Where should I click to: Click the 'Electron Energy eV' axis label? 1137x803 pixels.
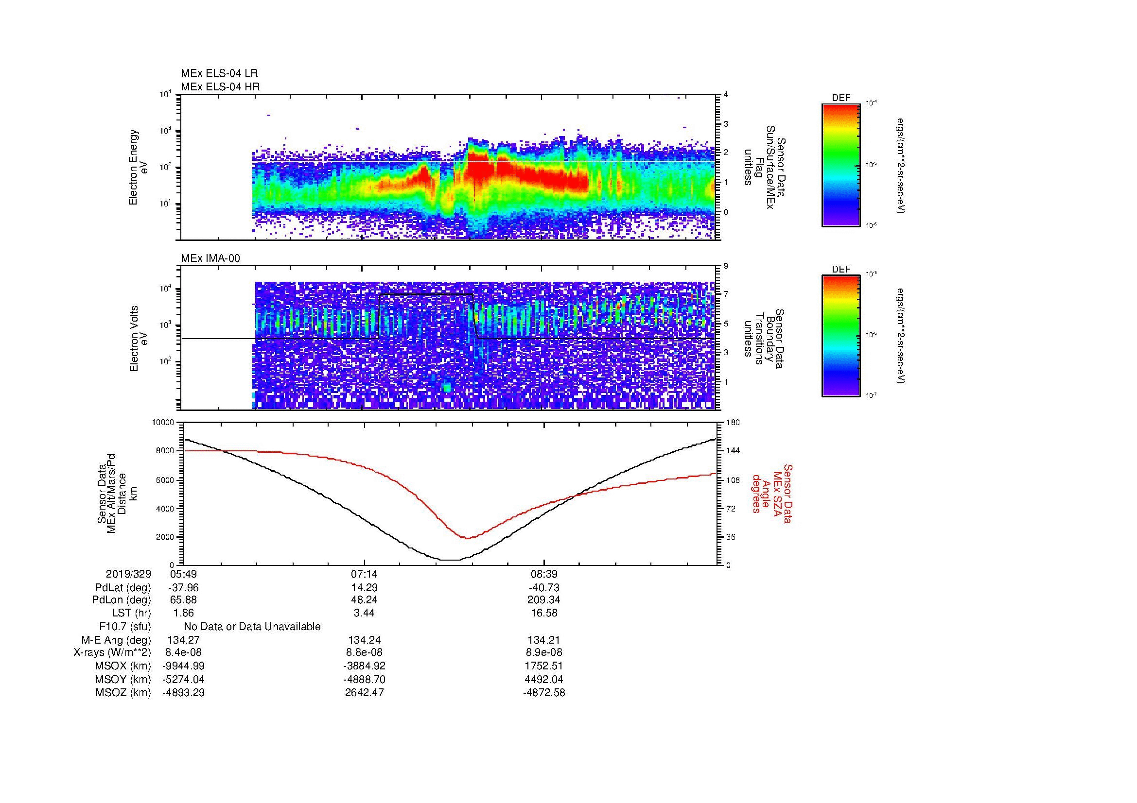(139, 167)
